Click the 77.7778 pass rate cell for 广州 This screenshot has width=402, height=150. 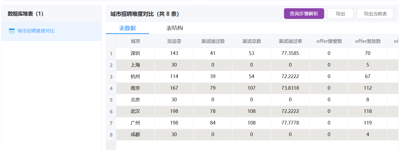(290, 123)
